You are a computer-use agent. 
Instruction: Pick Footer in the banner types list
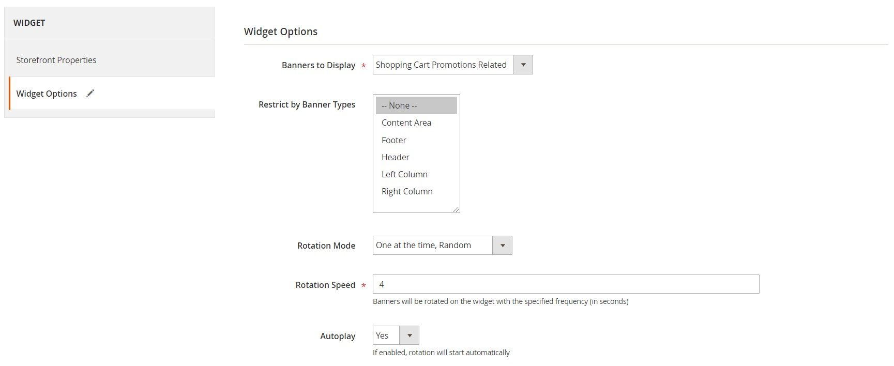pyautogui.click(x=393, y=140)
